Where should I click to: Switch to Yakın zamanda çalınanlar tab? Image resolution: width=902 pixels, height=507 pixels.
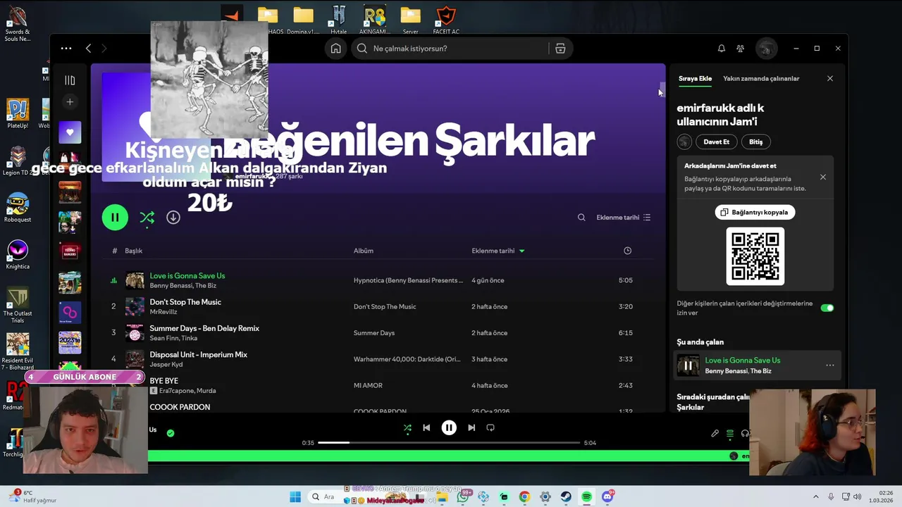(x=761, y=78)
